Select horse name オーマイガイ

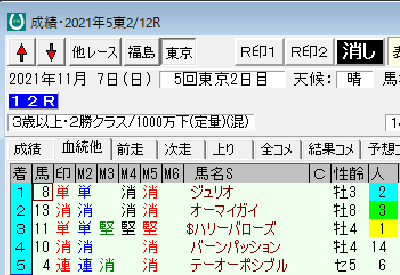point(224,210)
